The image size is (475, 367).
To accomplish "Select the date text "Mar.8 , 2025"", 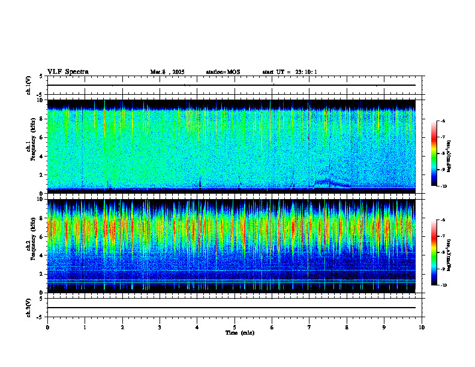I will tap(167, 72).
